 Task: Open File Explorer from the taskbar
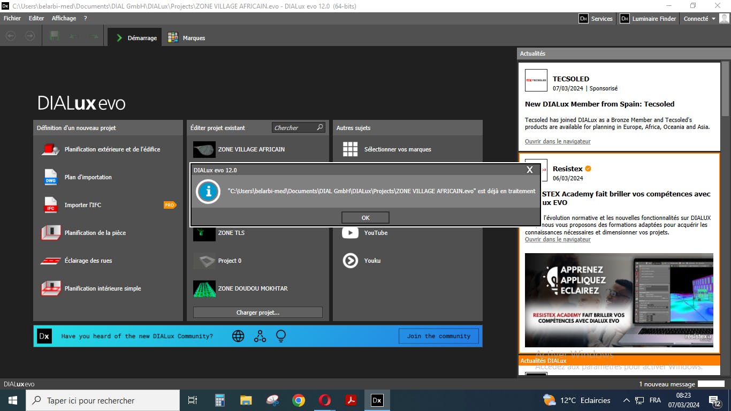[x=246, y=400]
